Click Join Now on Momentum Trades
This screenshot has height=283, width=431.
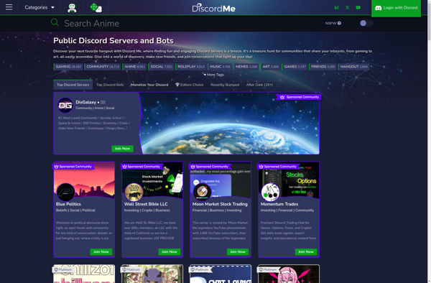pyautogui.click(x=306, y=251)
